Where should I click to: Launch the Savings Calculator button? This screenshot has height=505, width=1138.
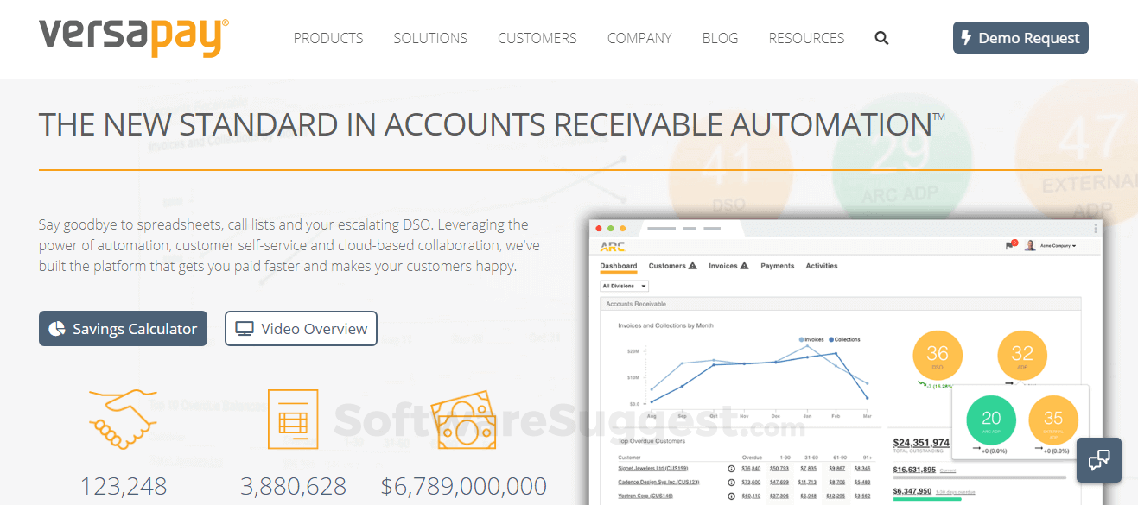point(123,329)
